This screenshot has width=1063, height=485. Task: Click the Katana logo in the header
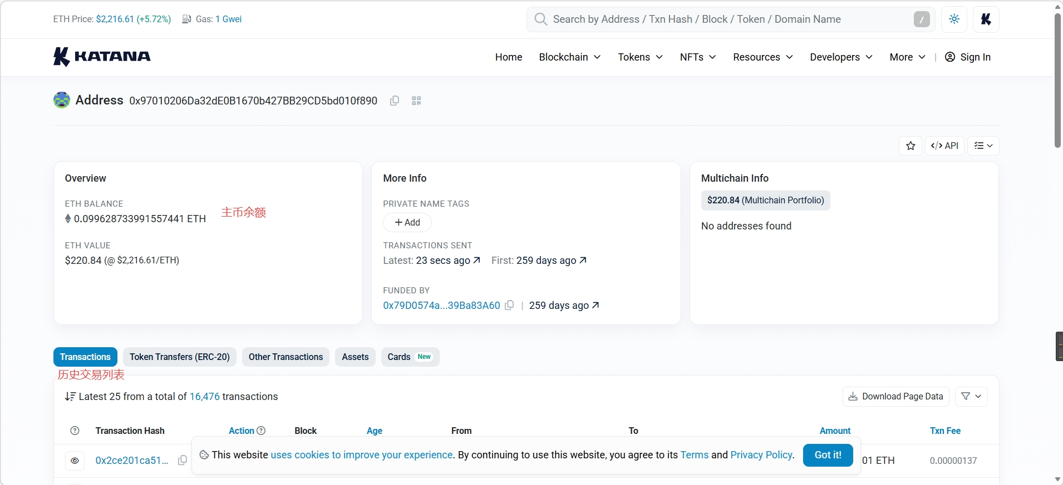pyautogui.click(x=102, y=57)
